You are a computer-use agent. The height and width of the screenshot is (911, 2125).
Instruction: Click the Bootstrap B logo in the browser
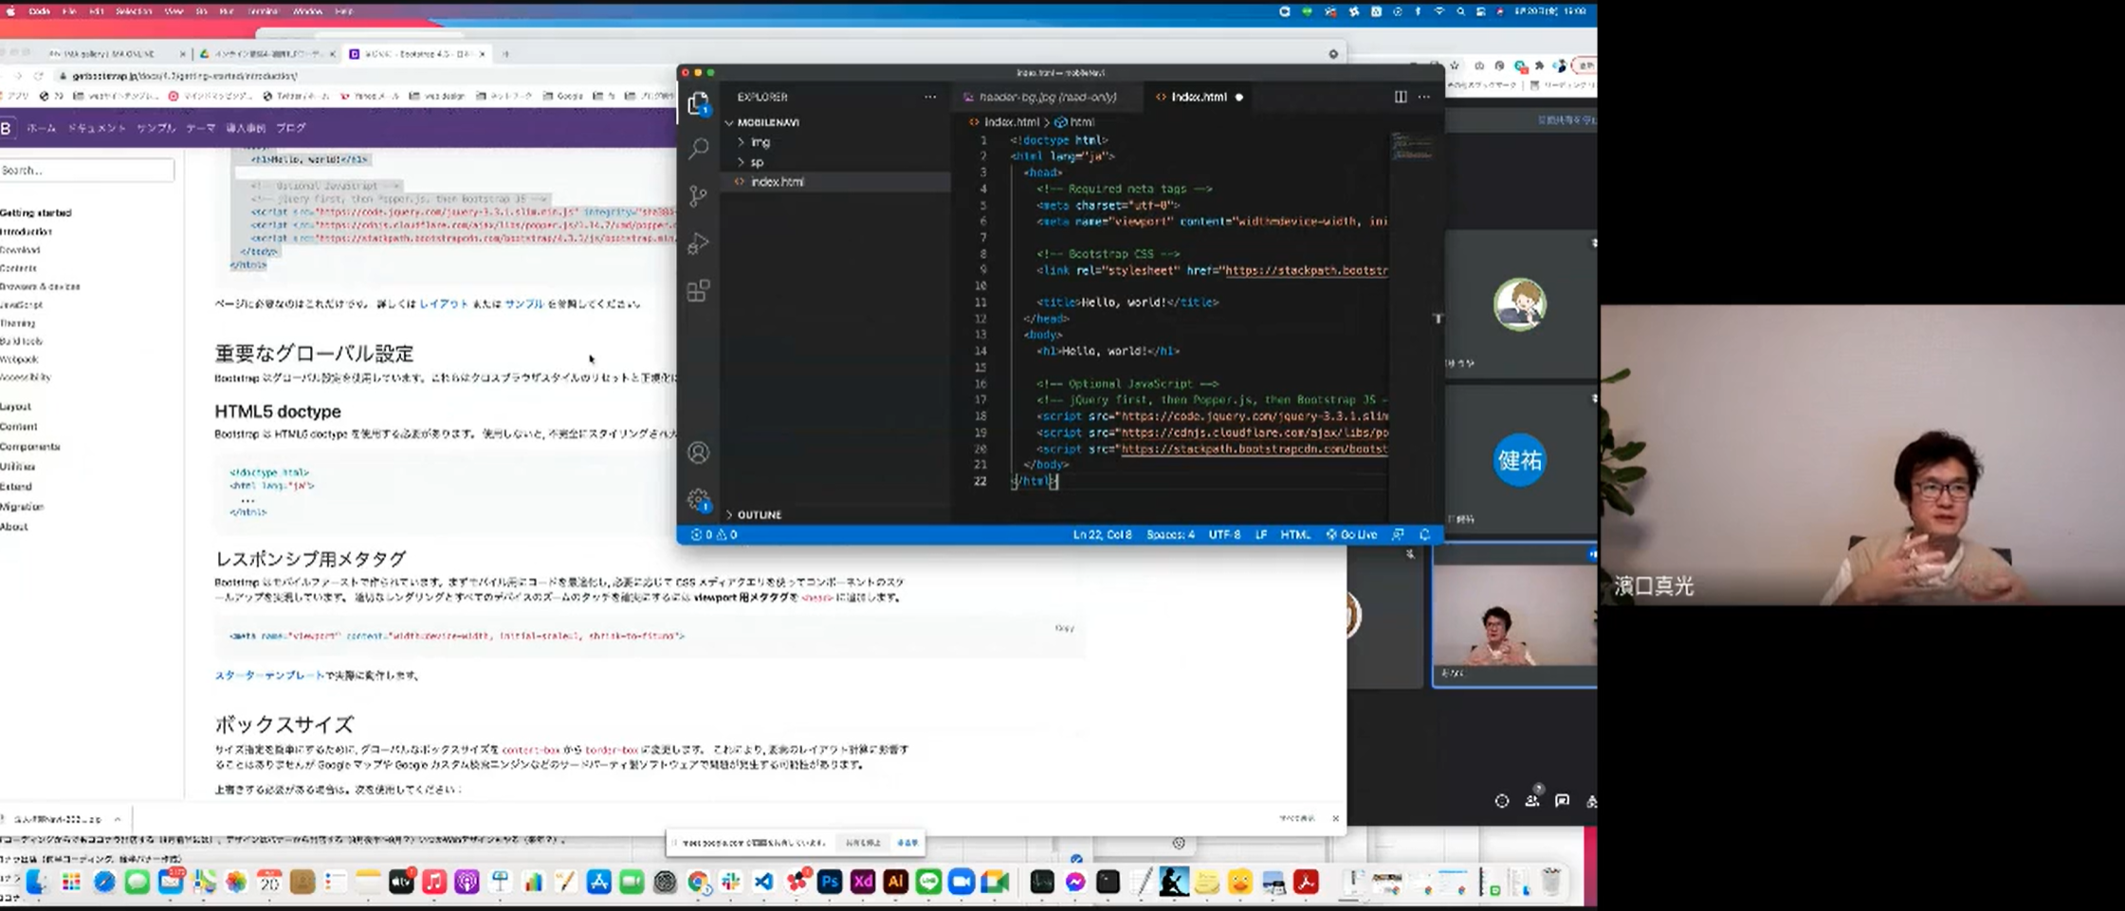pyautogui.click(x=7, y=128)
